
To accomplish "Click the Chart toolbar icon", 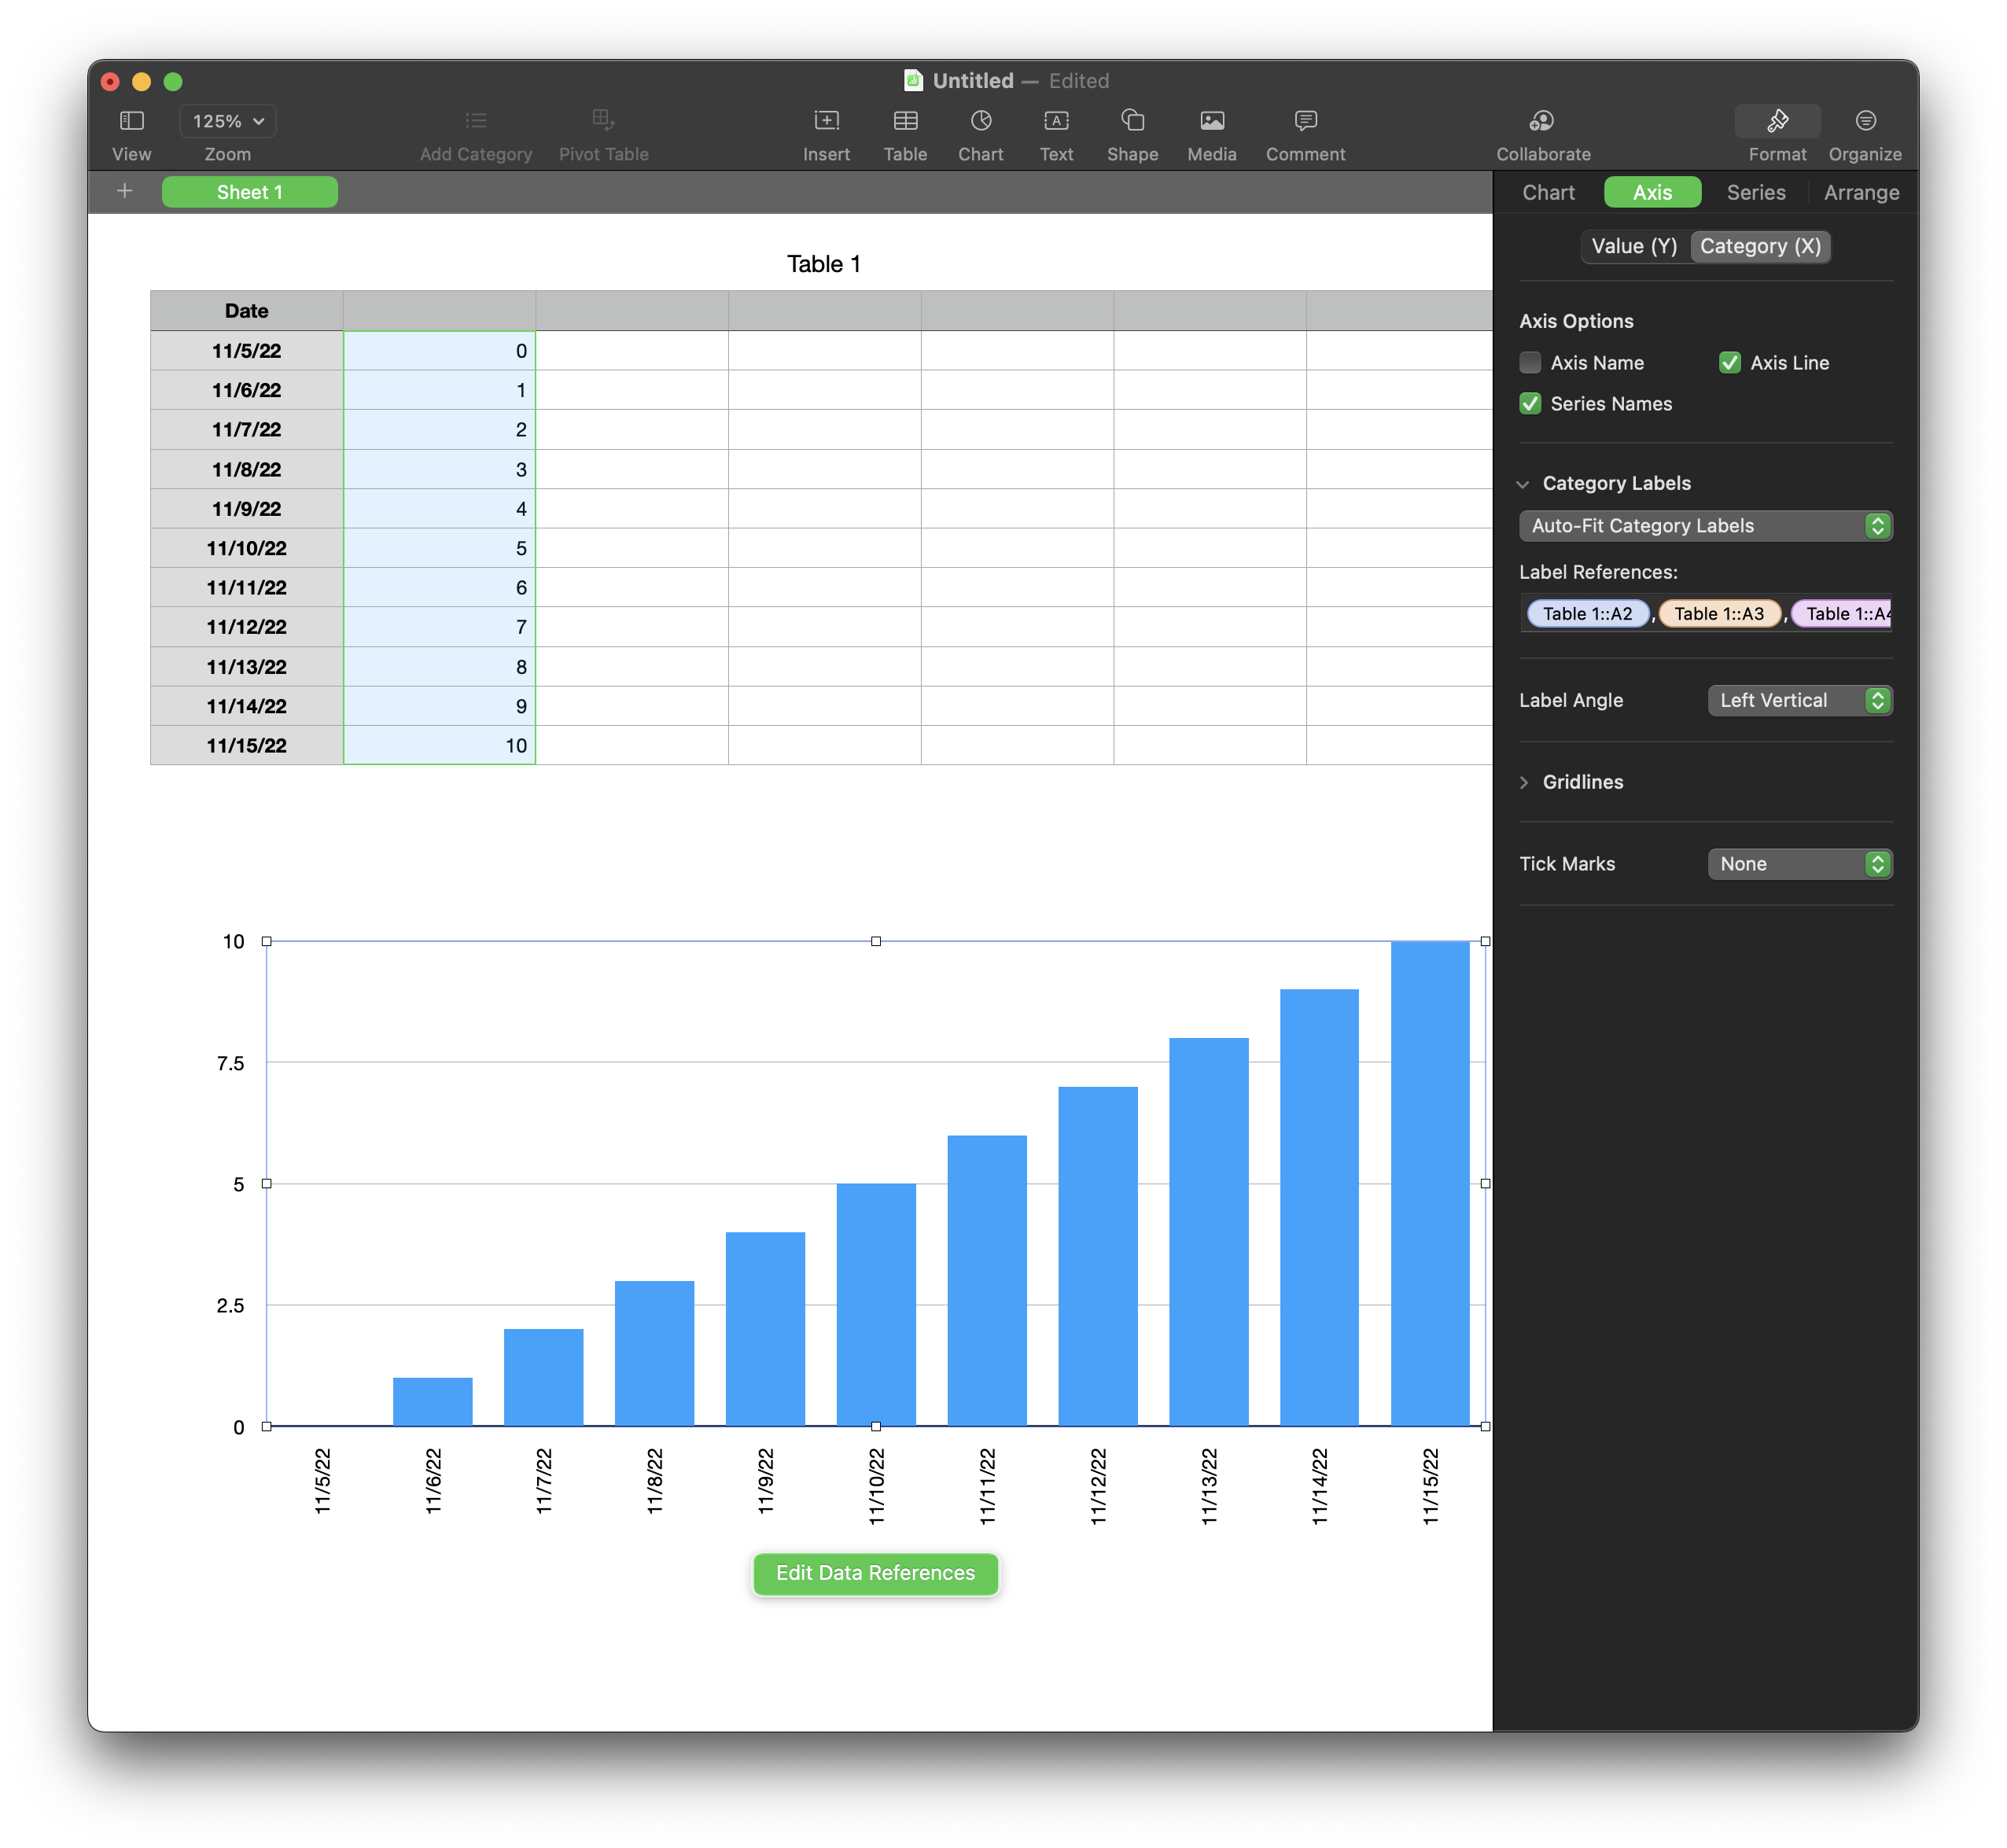I will tap(980, 122).
